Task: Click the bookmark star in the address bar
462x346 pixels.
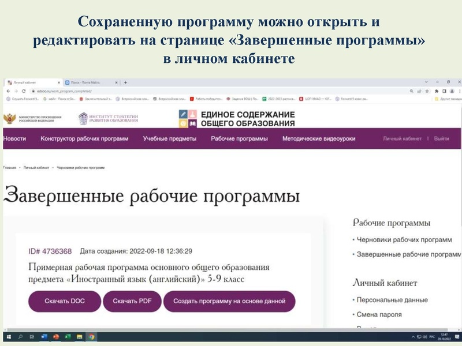Action: (x=427, y=91)
